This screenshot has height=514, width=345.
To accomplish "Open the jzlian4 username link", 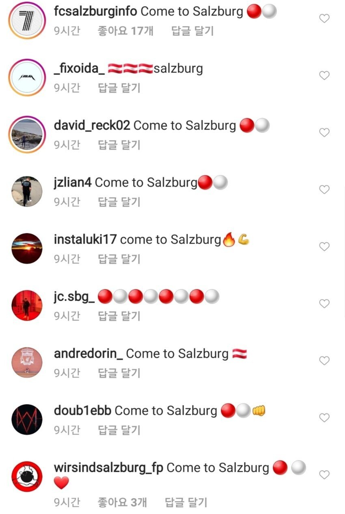I will 73,183.
